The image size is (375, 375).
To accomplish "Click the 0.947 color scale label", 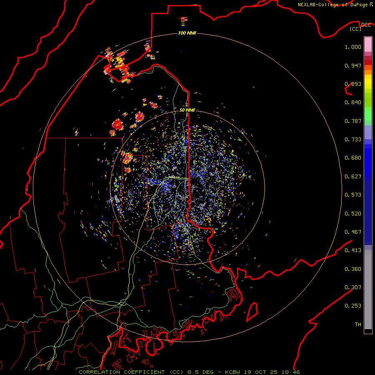I will 353,65.
